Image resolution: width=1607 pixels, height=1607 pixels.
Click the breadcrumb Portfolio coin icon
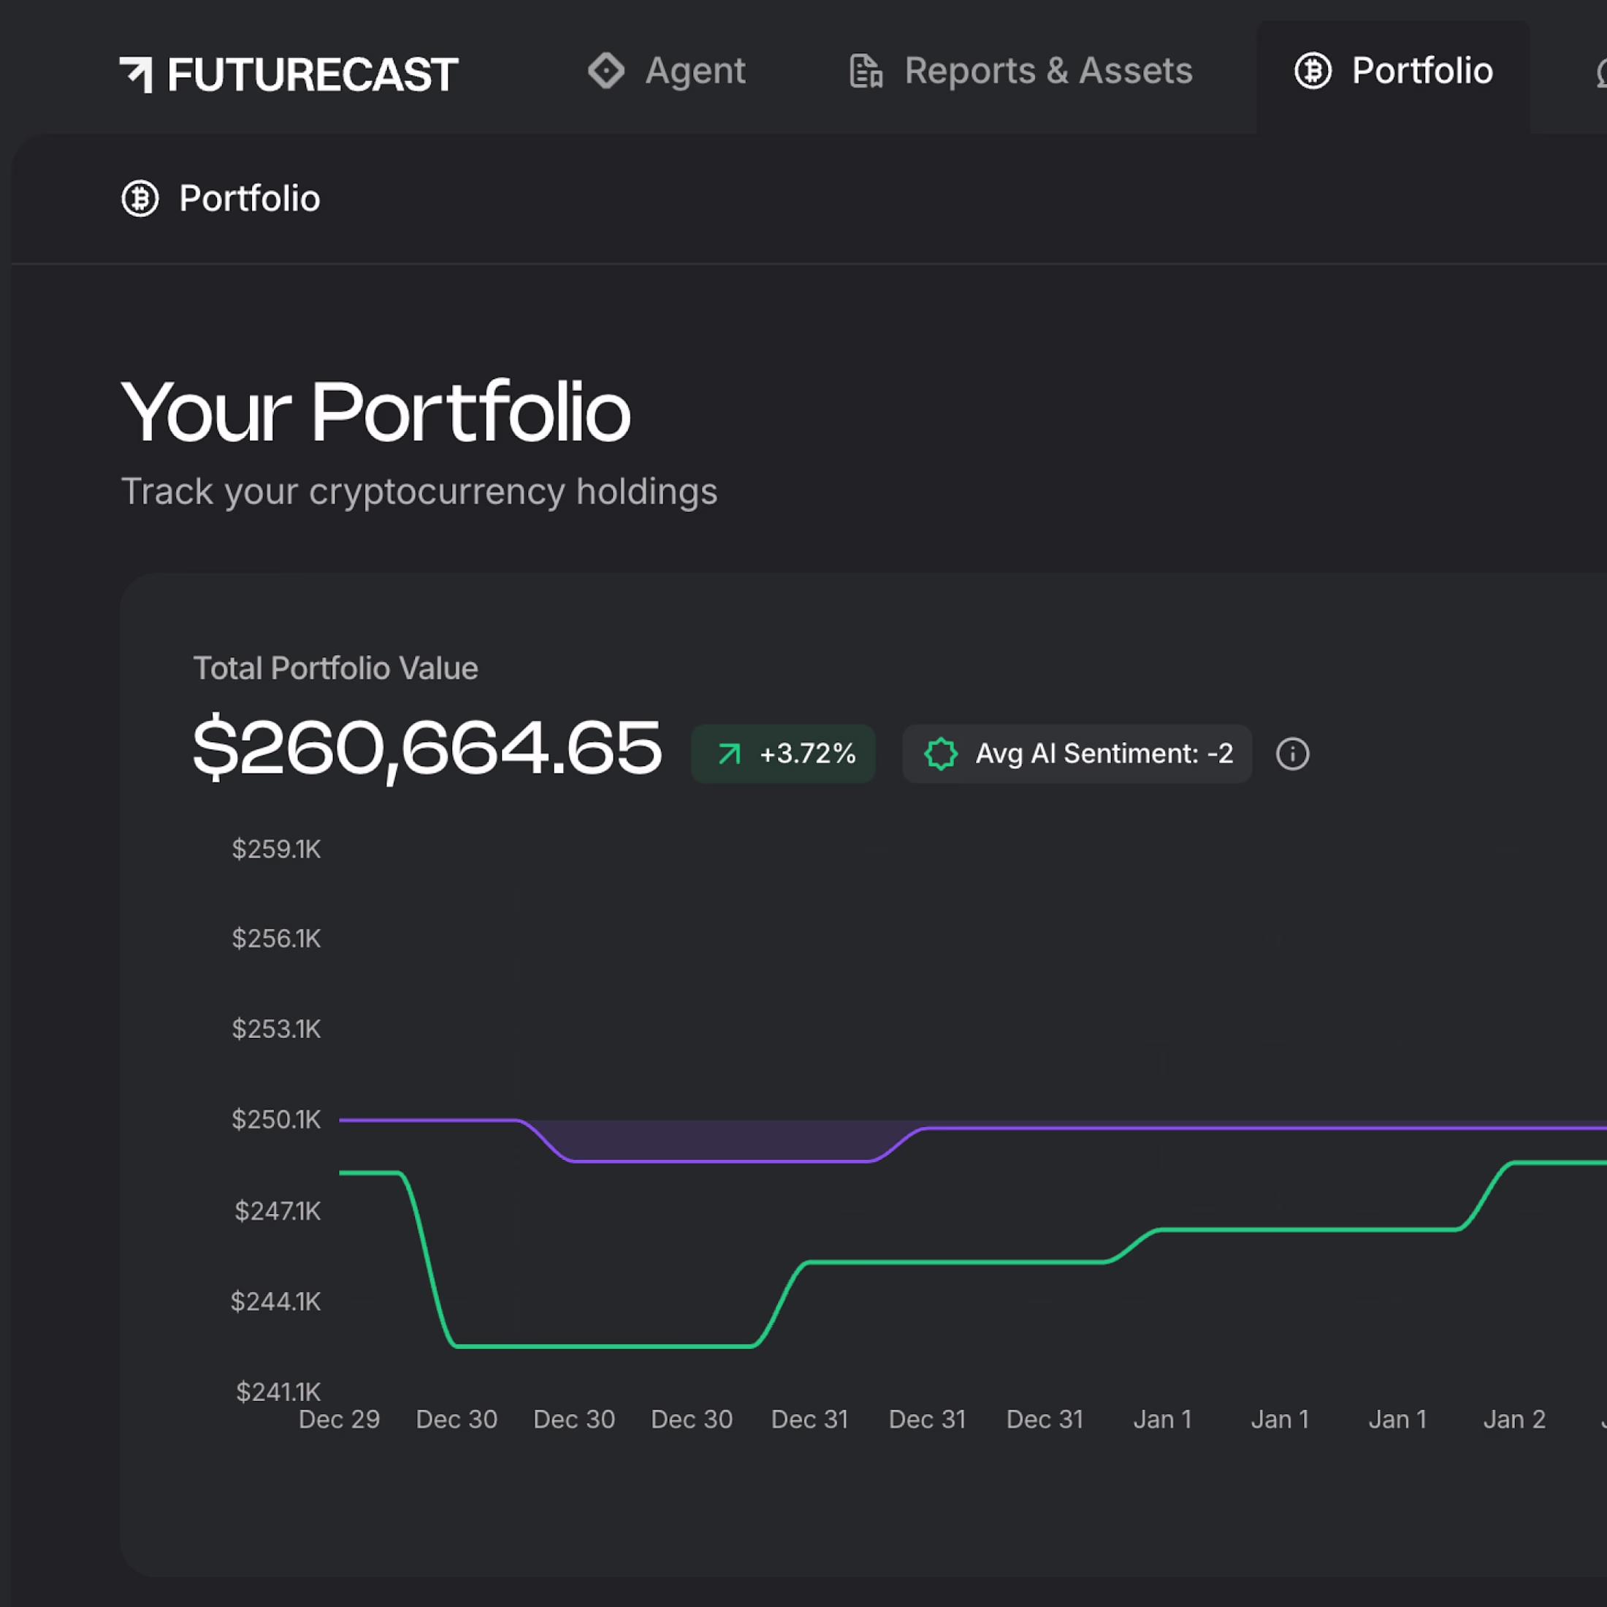pyautogui.click(x=140, y=199)
